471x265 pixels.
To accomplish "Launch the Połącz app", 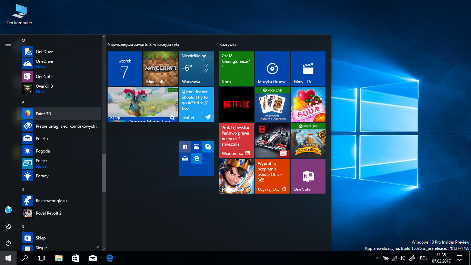I will (x=59, y=163).
